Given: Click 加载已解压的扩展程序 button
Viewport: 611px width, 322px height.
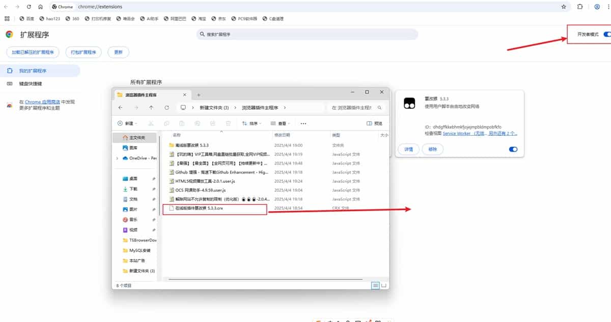Looking at the screenshot, I should pyautogui.click(x=33, y=52).
